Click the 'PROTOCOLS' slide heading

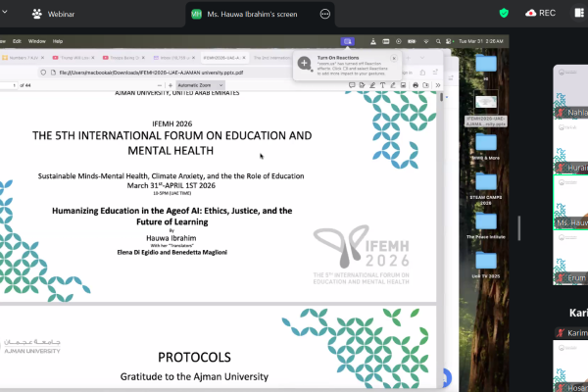194,357
